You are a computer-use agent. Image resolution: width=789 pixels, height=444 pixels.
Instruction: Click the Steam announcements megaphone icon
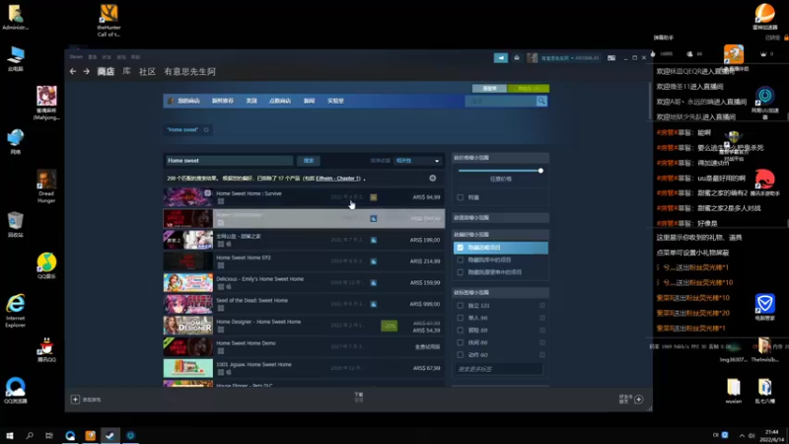coord(501,58)
